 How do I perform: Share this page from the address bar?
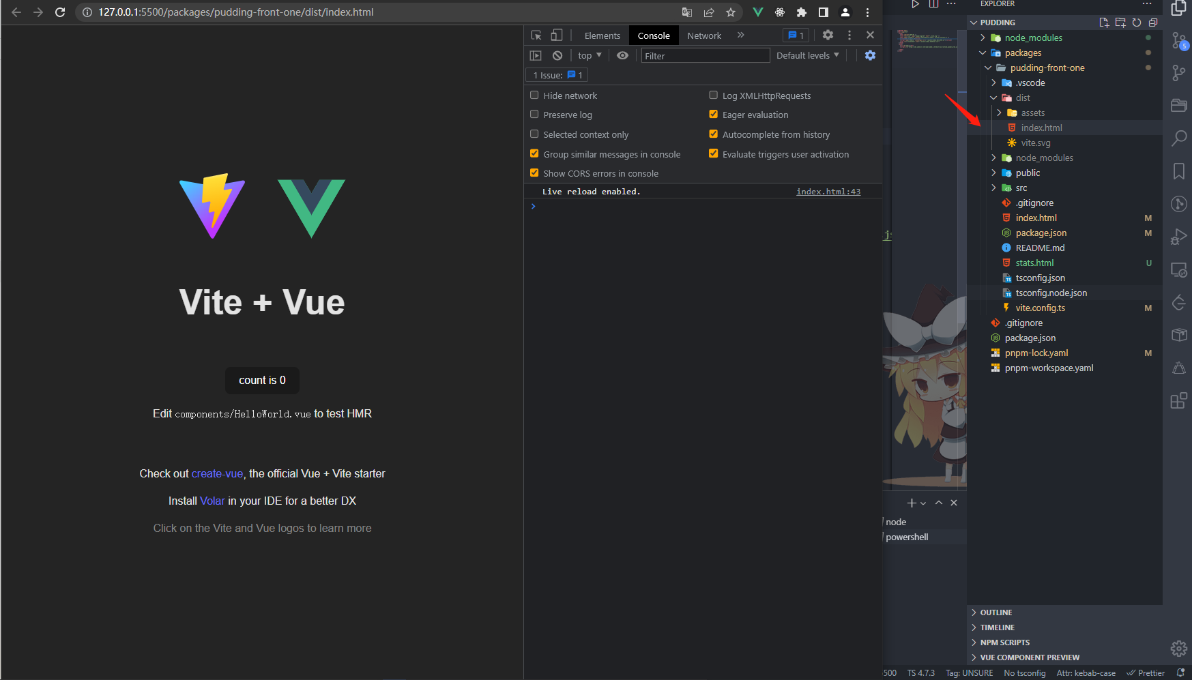(x=709, y=12)
